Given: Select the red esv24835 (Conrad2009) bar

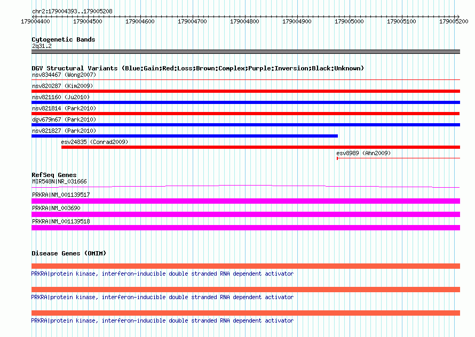Looking at the screenshot, I should point(260,147).
